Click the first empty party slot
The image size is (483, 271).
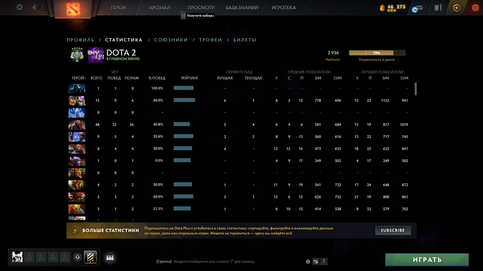(x=29, y=257)
